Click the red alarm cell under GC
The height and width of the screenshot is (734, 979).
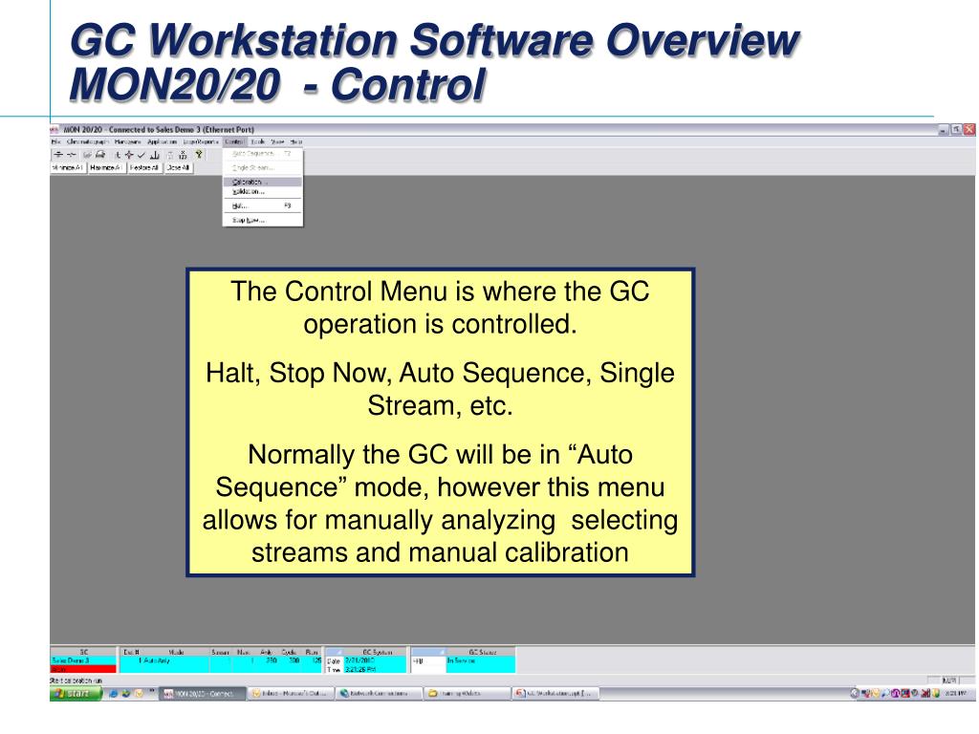pyautogui.click(x=84, y=669)
